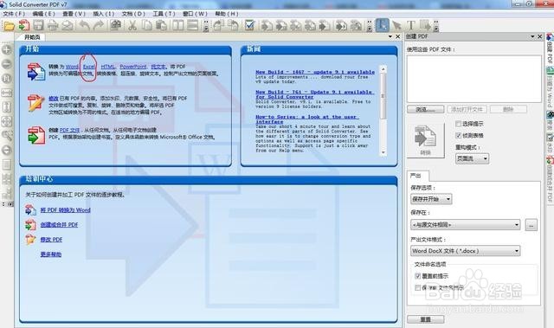
Task: Click the Copy toolbar icon
Action: point(147,25)
